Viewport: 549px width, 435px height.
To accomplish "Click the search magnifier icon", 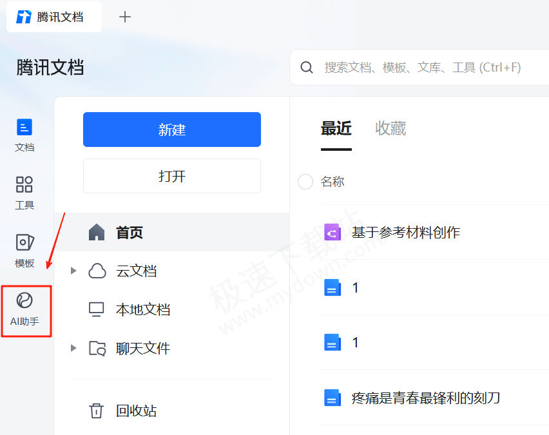I will [x=306, y=66].
